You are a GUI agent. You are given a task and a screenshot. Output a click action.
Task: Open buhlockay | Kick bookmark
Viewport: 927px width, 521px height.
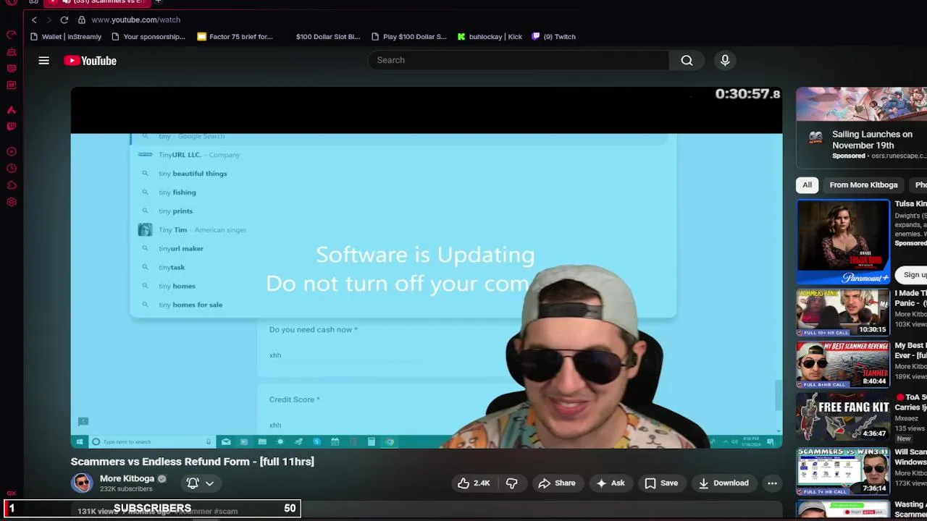[490, 36]
